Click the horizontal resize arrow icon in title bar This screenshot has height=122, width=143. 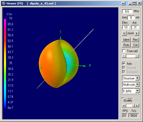coord(123,3)
